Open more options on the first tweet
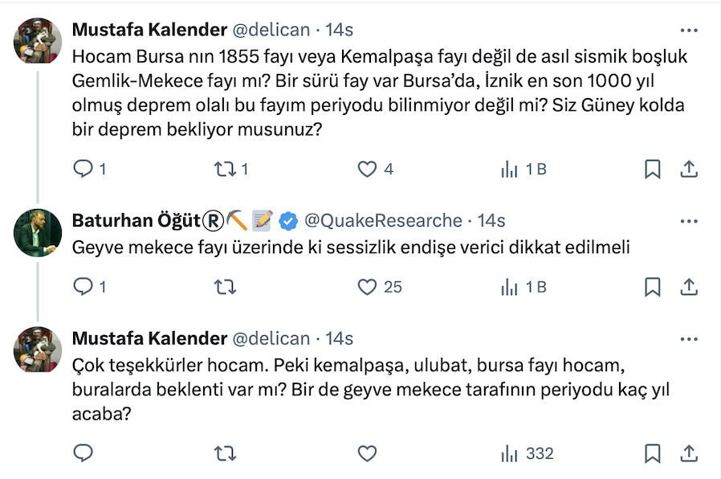This screenshot has height=479, width=721. 688,31
